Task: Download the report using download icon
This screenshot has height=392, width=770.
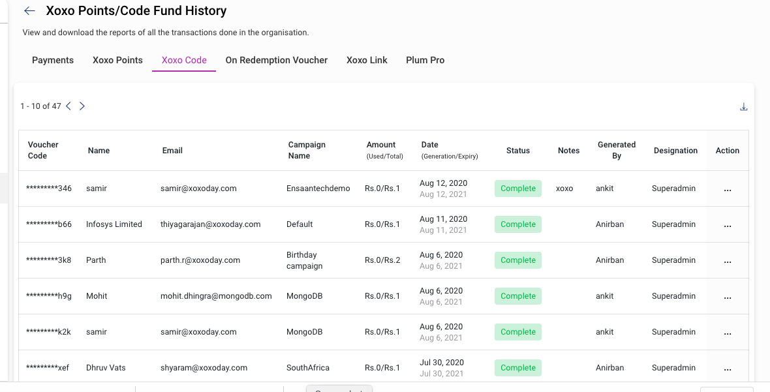Action: (743, 106)
